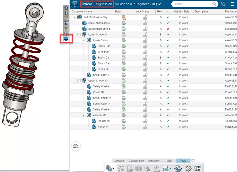Viewport: 237px width, 172px height.
Task: Open the 3D compass viewer icon highlighted in red
Action: pyautogui.click(x=66, y=38)
